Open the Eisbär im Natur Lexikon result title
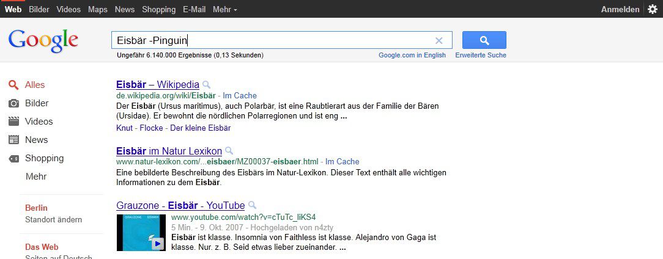The height and width of the screenshot is (259, 663). click(x=169, y=151)
